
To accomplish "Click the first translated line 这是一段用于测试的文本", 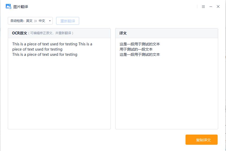I will (140, 44).
